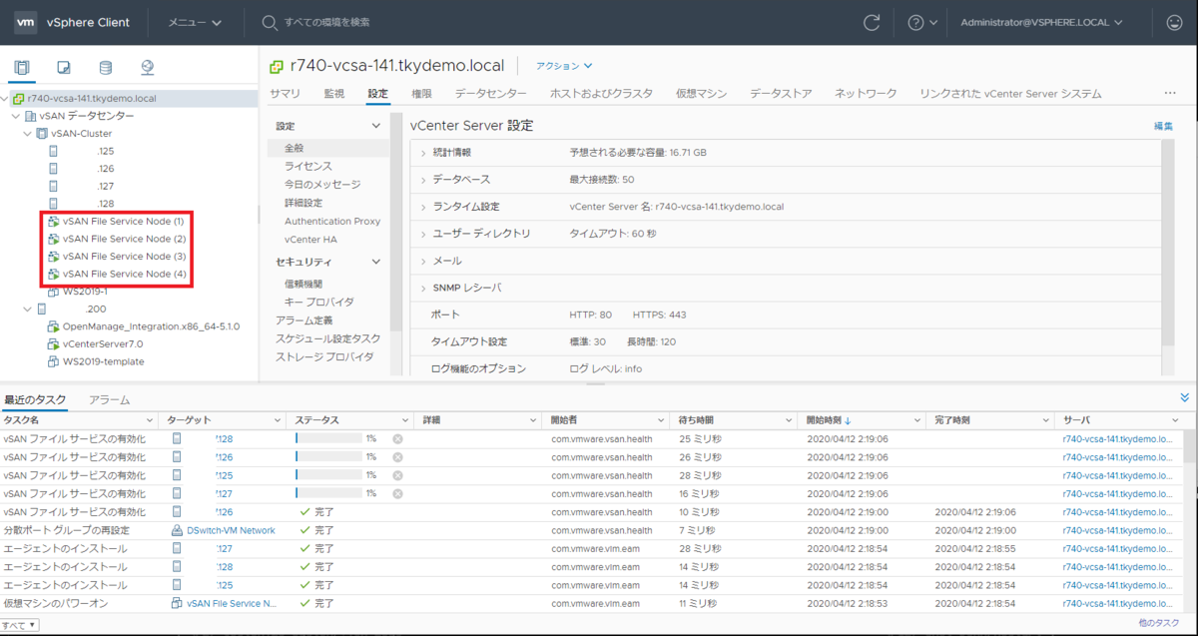Open filter on タスク名 column header
This screenshot has width=1198, height=636.
point(151,420)
